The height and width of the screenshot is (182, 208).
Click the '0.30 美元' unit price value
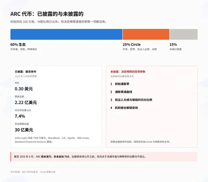click(x=24, y=89)
